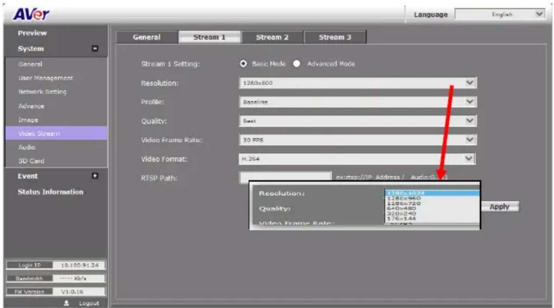The image size is (554, 308).
Task: Click the Logout user icon
Action: coord(67,303)
